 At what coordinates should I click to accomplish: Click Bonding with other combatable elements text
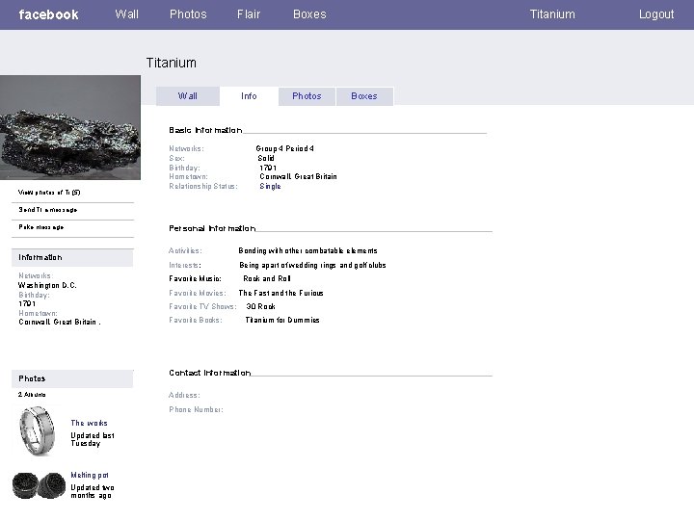pos(307,250)
